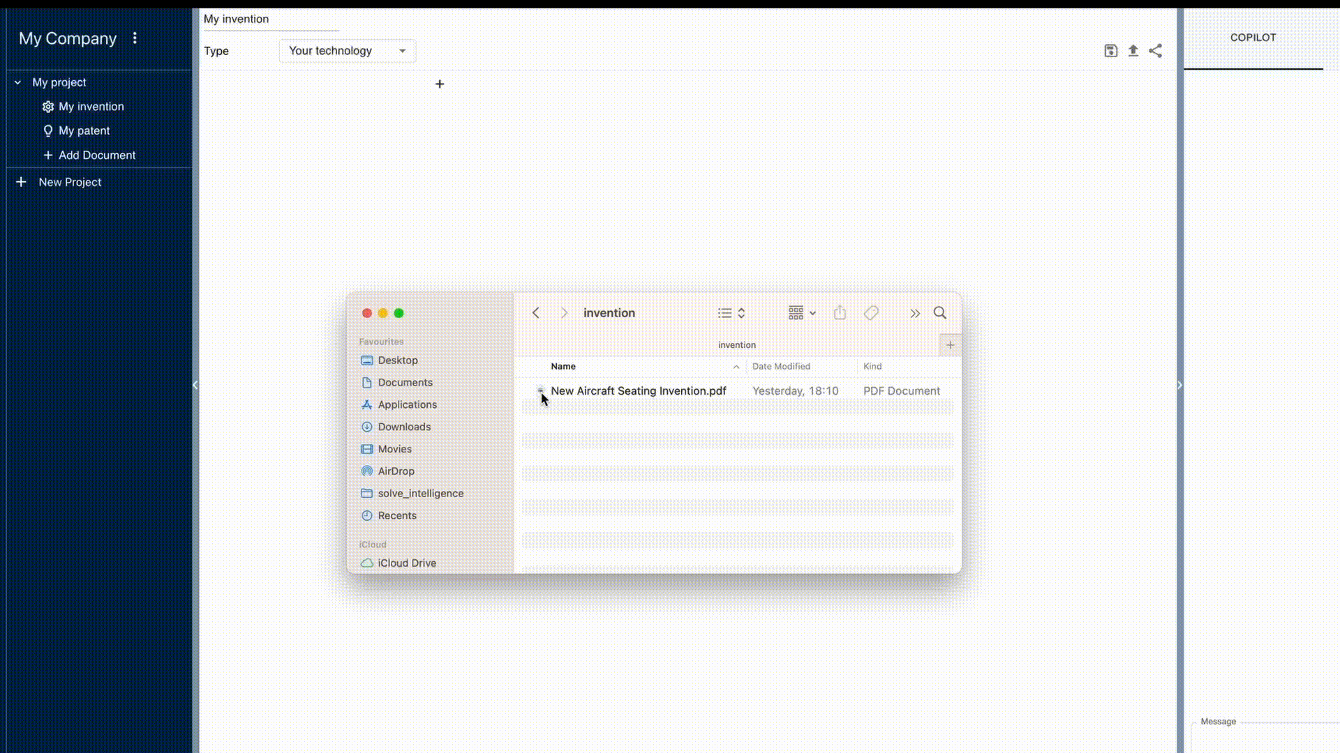Go back in Finder window

coord(536,313)
